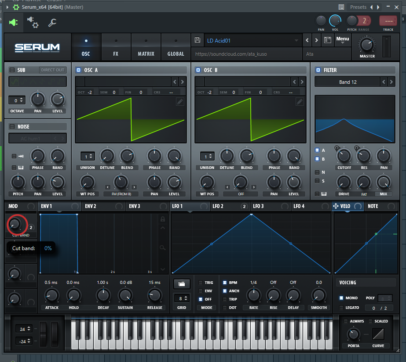Toggle the LFO BPM sync checkbox
Image resolution: width=406 pixels, height=362 pixels.
click(x=225, y=283)
